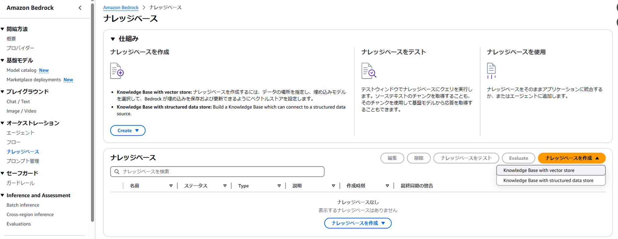Screen dimensions: 618x239
Task: Click the Amazon Bedrock breadcrumb link
Action: pyautogui.click(x=121, y=7)
